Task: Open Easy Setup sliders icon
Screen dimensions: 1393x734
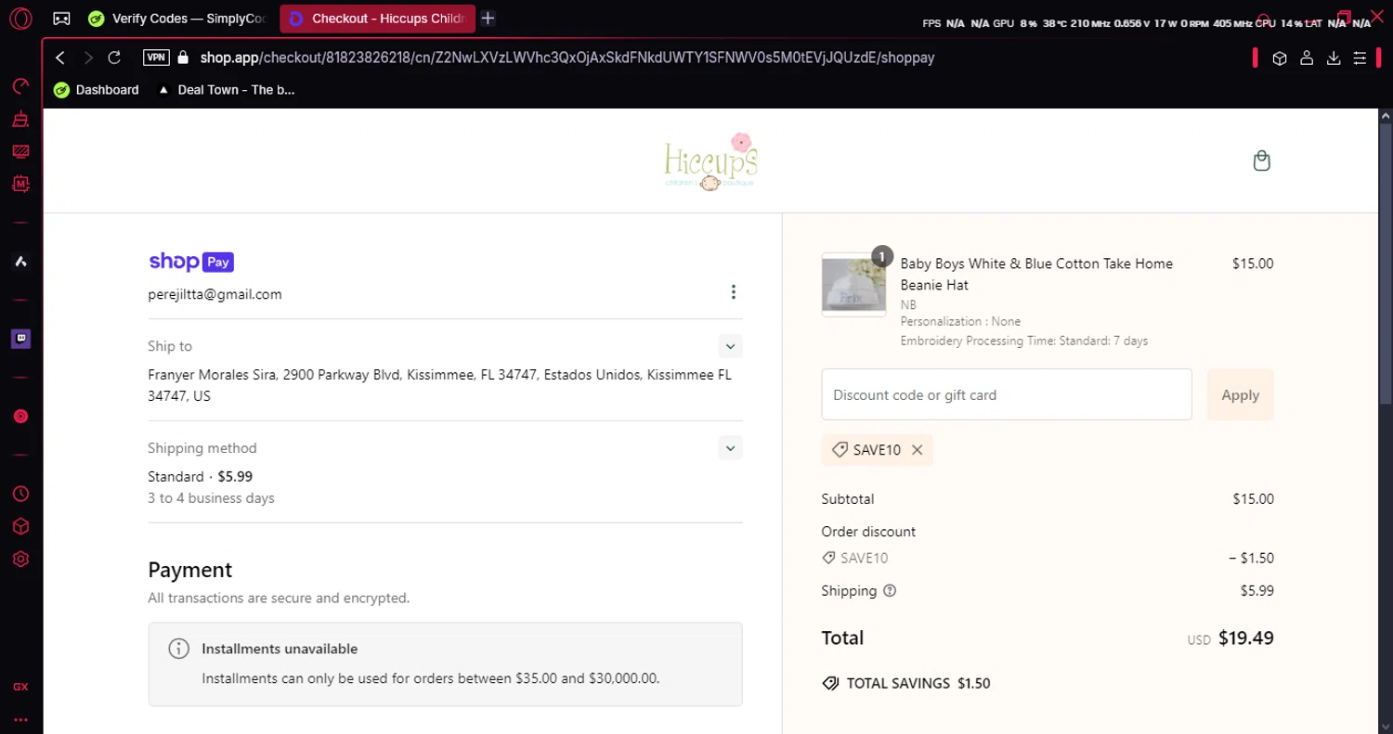Action: click(x=1360, y=58)
